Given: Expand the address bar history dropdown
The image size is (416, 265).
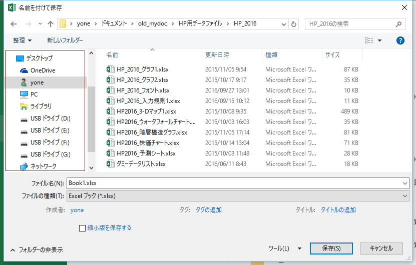Looking at the screenshot, I should [x=284, y=24].
